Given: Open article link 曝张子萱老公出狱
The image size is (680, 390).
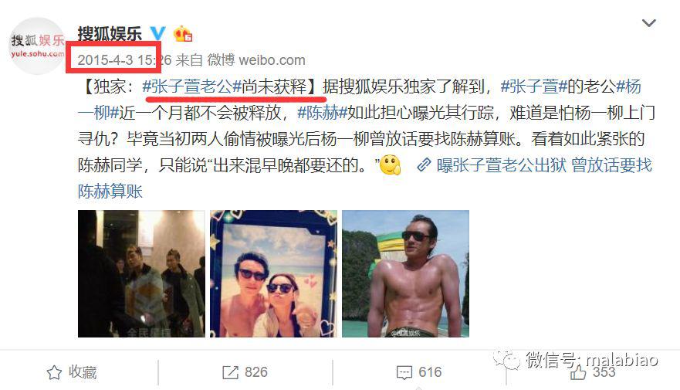Looking at the screenshot, I should point(502,165).
